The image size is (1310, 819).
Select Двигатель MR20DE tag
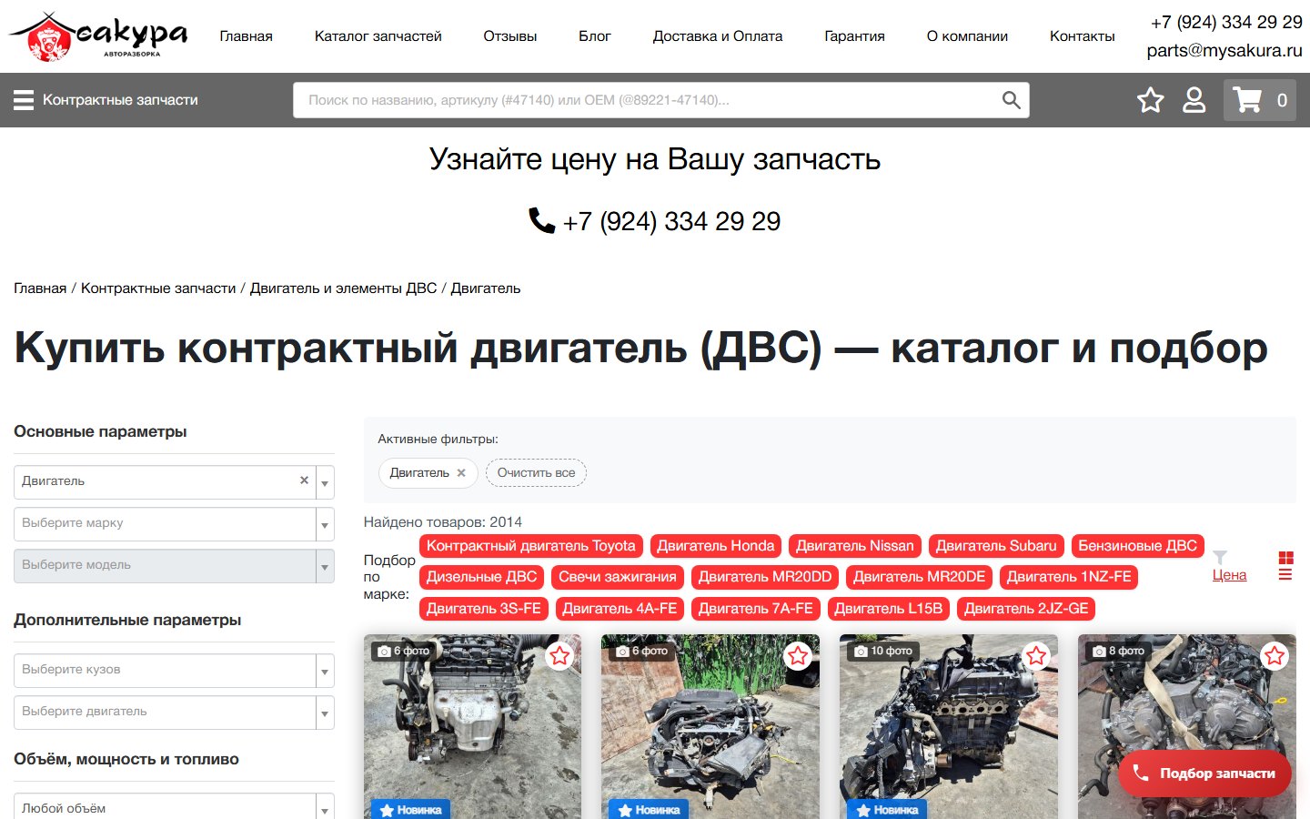click(x=920, y=577)
